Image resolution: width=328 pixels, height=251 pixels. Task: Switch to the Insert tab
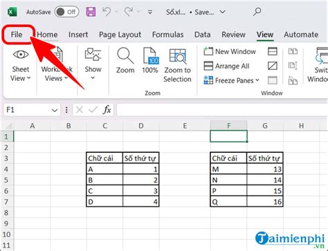[x=78, y=35]
